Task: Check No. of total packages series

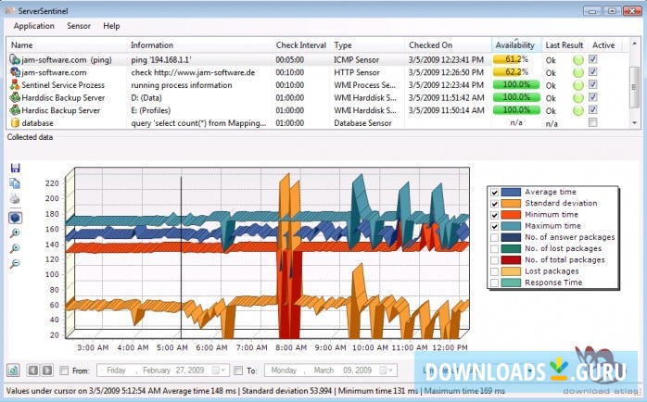Action: point(494,260)
